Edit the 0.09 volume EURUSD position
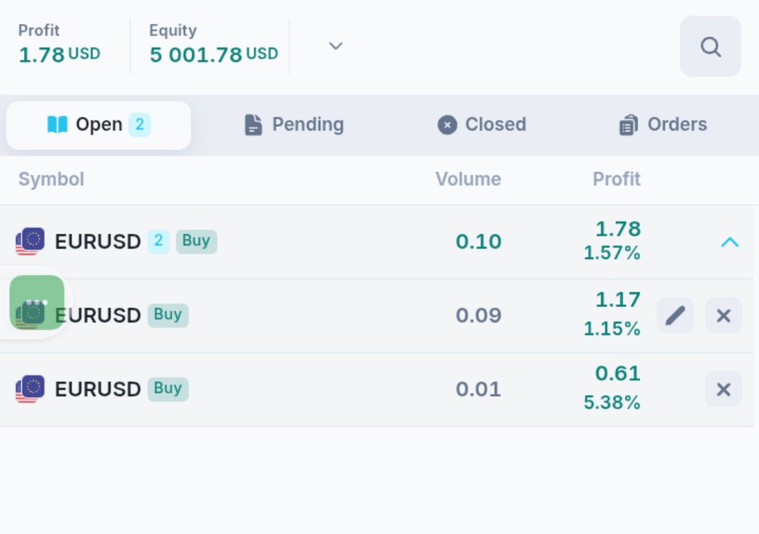This screenshot has height=534, width=759. pyautogui.click(x=675, y=315)
